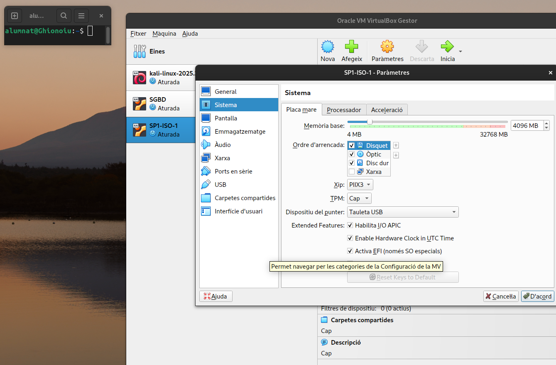Image resolution: width=556 pixels, height=365 pixels.
Task: Open Carpetes compartides settings category
Action: 245,198
